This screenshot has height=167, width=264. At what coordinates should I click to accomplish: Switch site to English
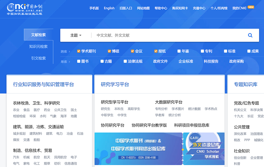click(109, 8)
